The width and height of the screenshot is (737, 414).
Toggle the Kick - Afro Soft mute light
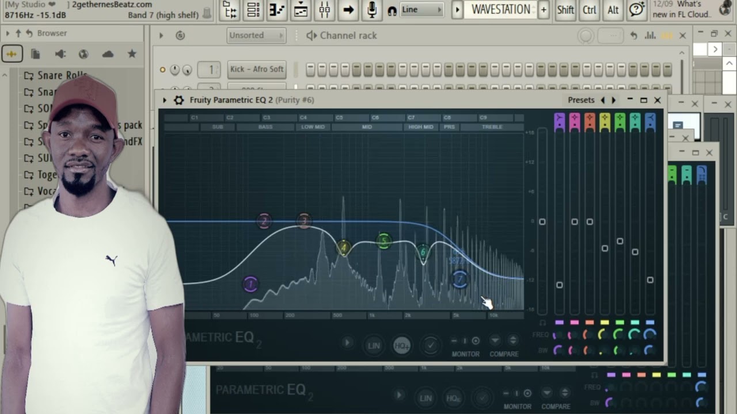point(162,70)
